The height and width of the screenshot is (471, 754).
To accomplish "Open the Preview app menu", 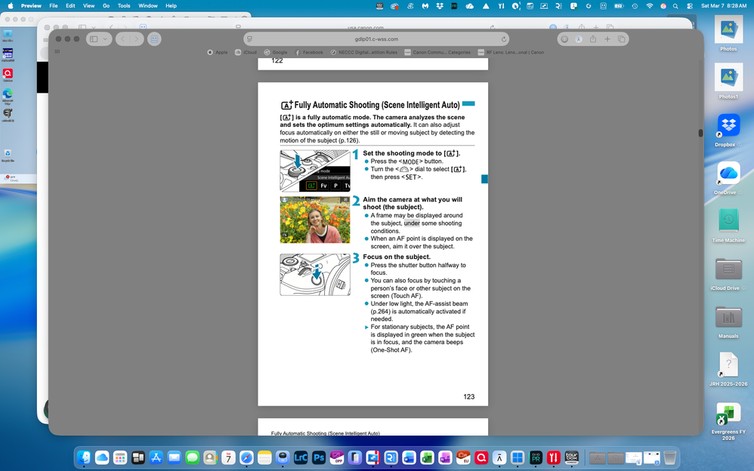I will 31,6.
